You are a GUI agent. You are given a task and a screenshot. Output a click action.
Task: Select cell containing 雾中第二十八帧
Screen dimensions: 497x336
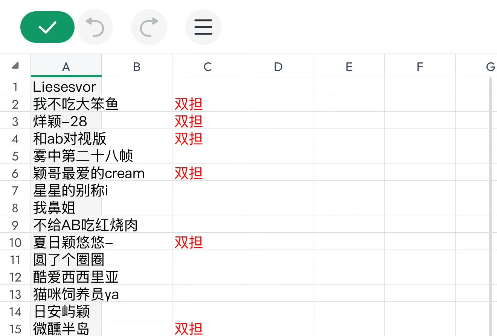66,155
